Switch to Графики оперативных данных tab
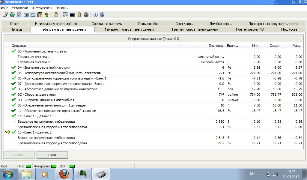The height and width of the screenshot is (180, 307). [195, 29]
